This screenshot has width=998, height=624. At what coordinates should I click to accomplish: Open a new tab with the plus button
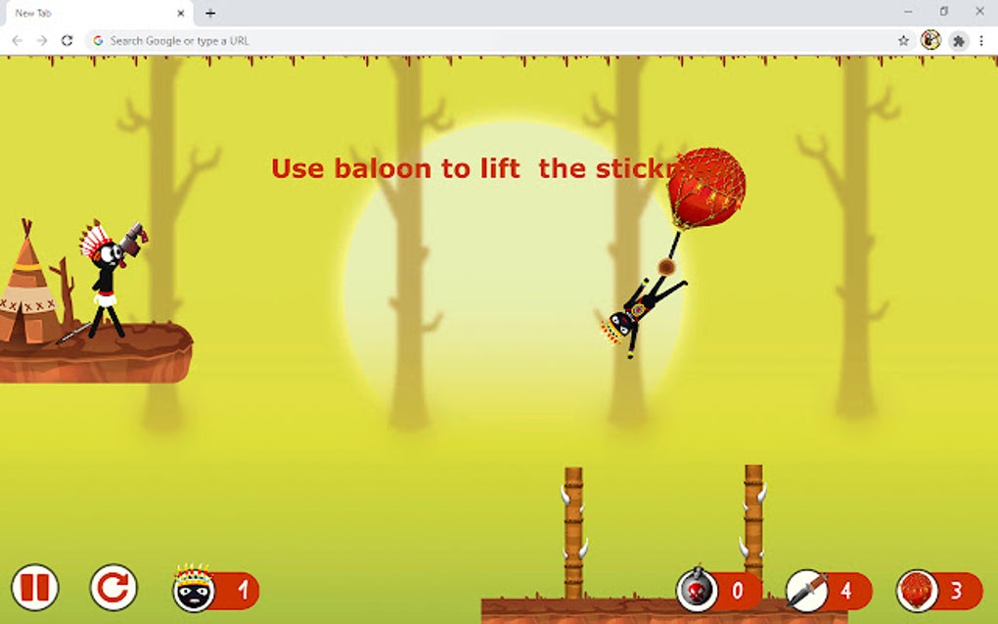point(211,14)
